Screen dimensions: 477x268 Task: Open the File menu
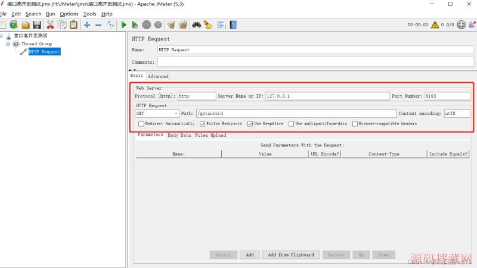pyautogui.click(x=4, y=14)
